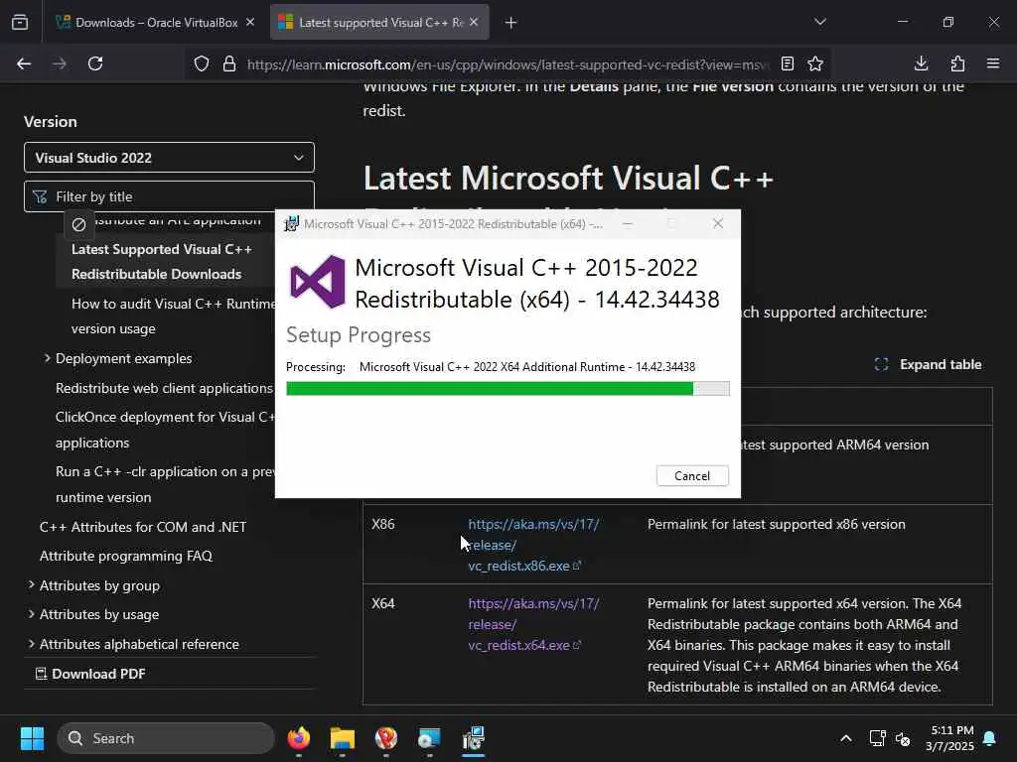Open How to audit Visual C++ Runtime

coord(173,317)
